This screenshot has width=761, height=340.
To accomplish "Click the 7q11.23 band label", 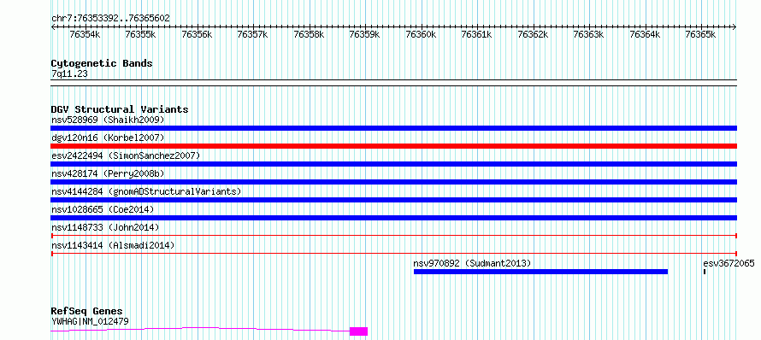I will 69,74.
